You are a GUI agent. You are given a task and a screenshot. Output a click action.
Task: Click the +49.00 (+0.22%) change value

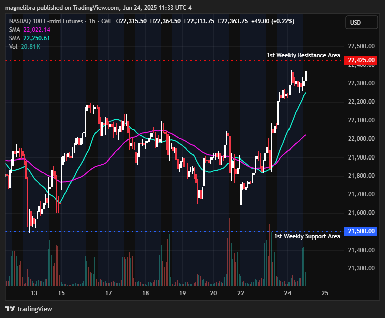coord(273,21)
